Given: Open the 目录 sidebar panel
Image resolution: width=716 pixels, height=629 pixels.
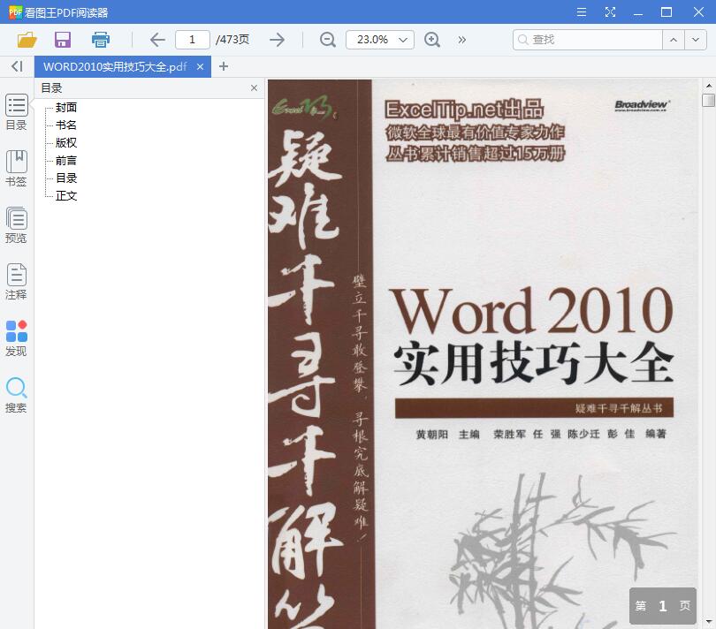Looking at the screenshot, I should (17, 112).
